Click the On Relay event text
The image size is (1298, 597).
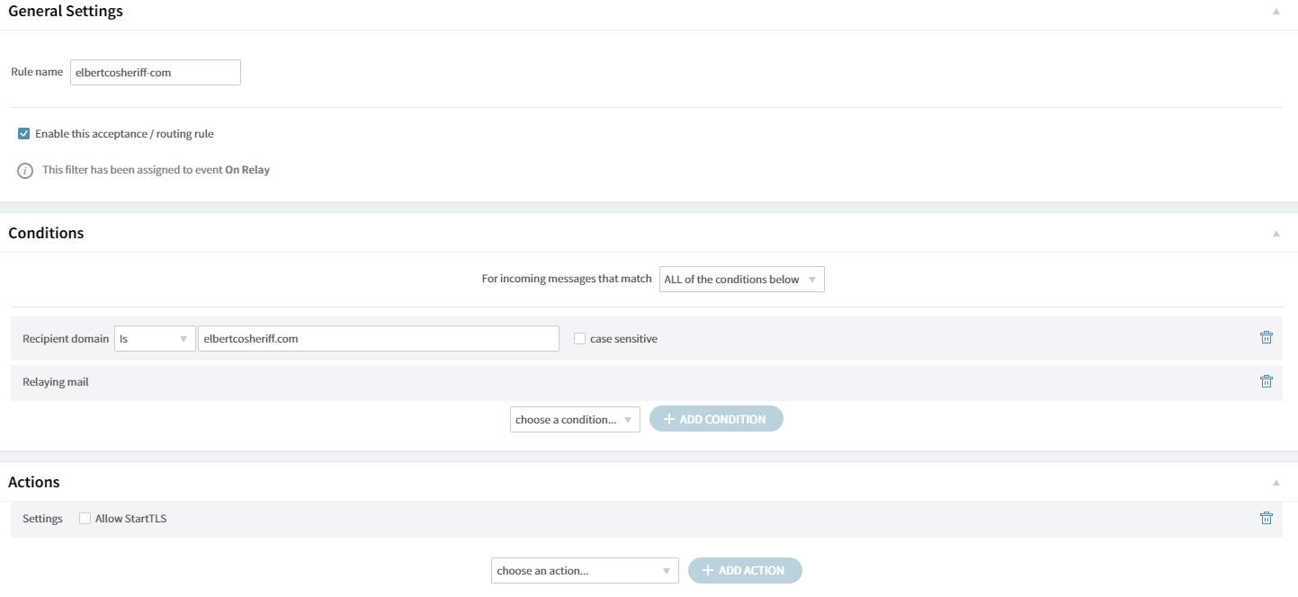click(247, 170)
